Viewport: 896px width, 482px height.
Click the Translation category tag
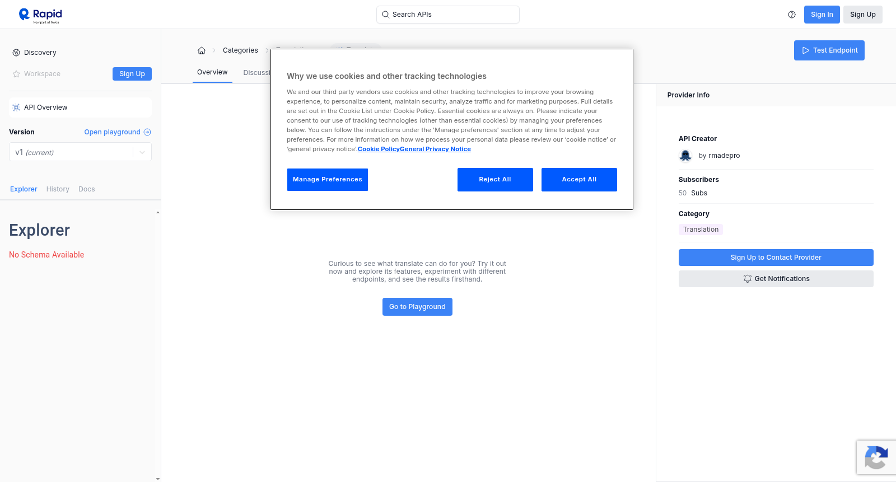(701, 230)
